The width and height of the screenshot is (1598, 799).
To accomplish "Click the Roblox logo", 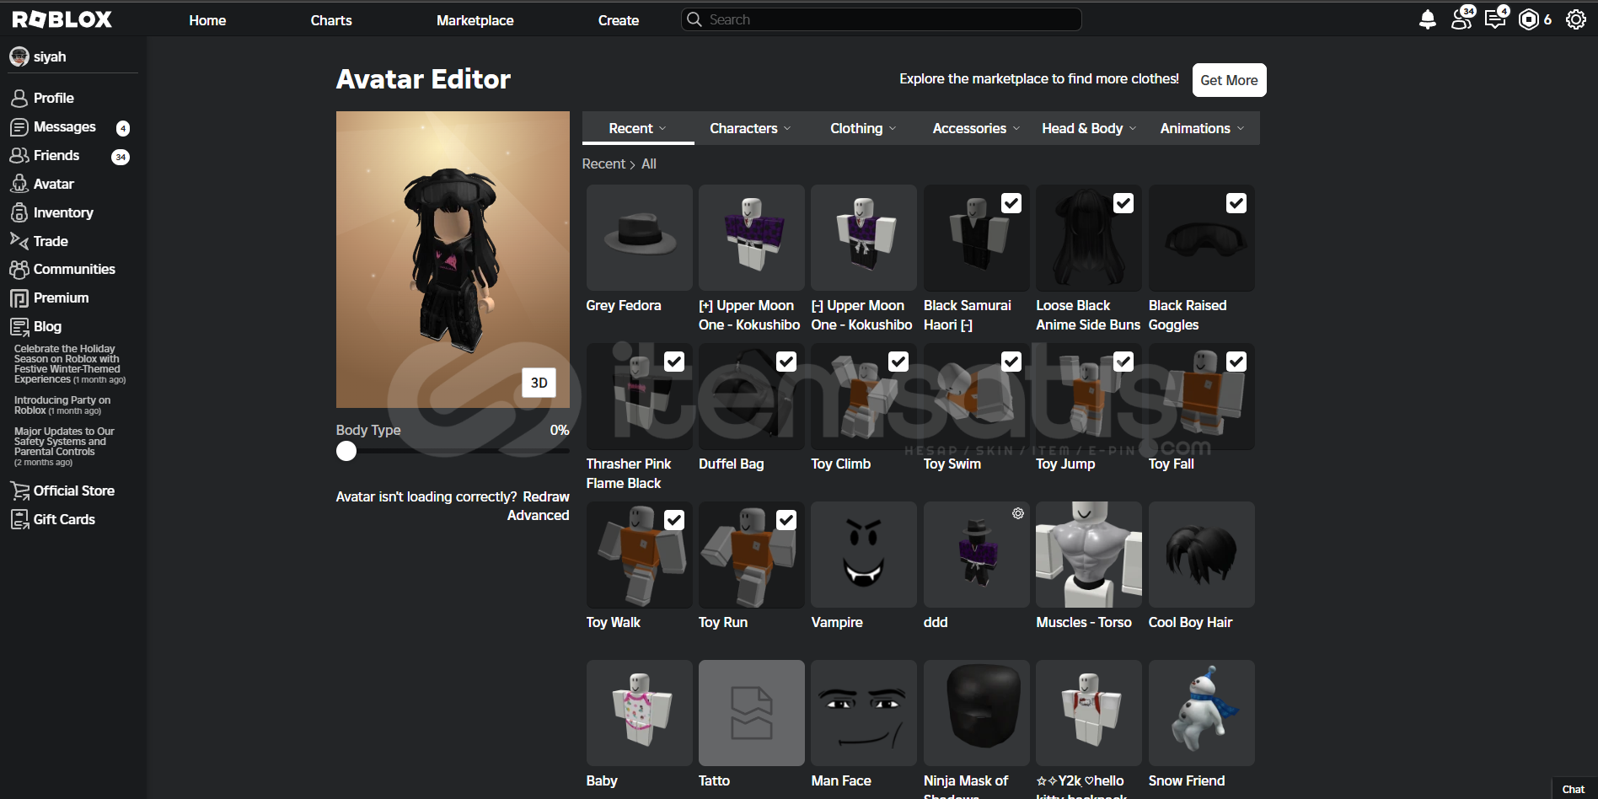I will (62, 19).
